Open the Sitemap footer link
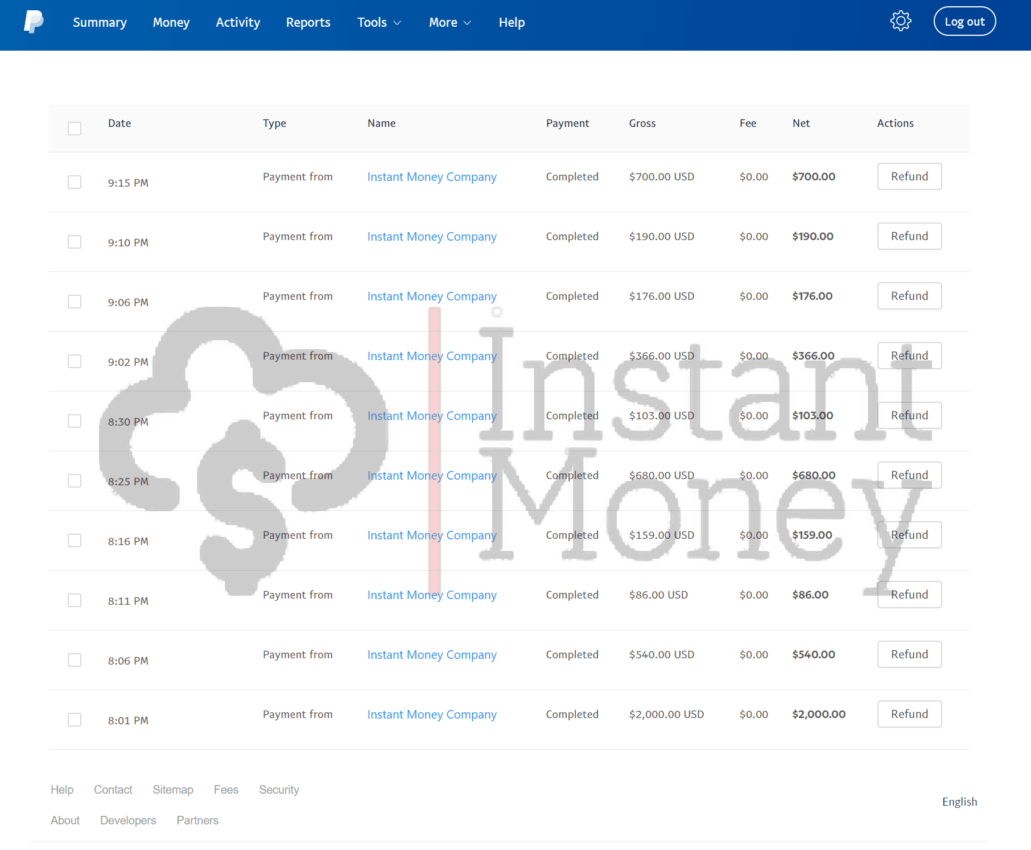The width and height of the screenshot is (1031, 850). 173,790
